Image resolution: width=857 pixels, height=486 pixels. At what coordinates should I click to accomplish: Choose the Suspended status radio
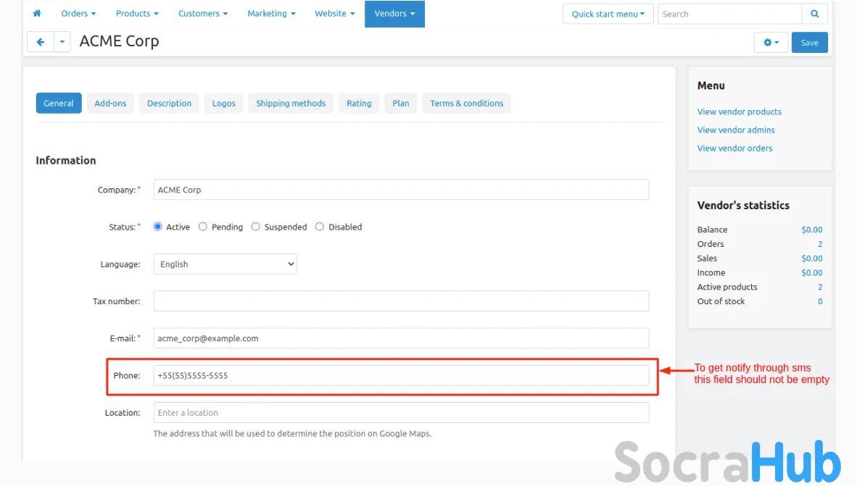coord(256,227)
